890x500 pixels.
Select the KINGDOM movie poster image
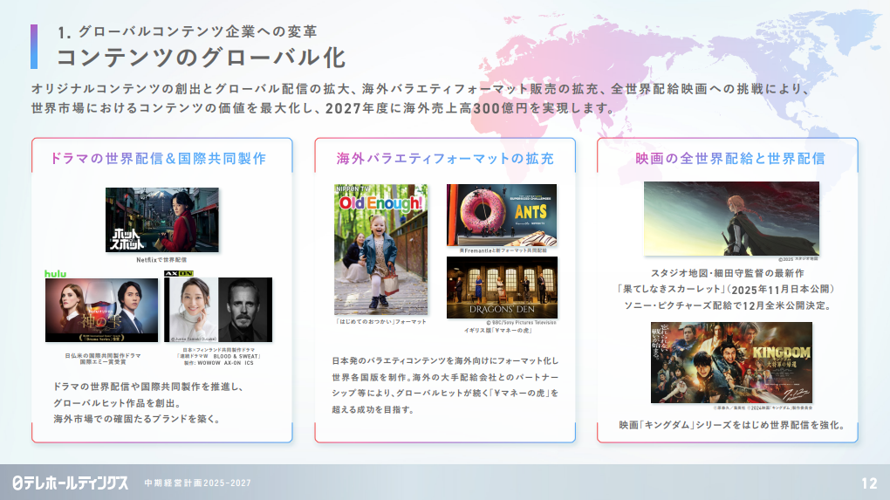pyautogui.click(x=731, y=362)
